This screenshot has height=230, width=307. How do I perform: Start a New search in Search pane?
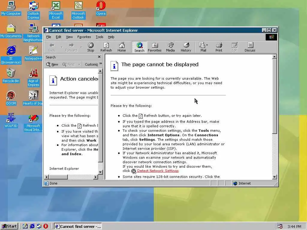click(52, 64)
